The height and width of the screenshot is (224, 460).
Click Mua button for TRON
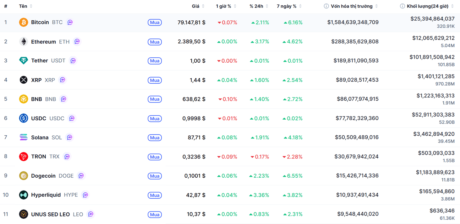[x=155, y=157]
